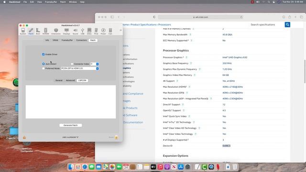Screen dimensions: 306x172
Task: Click the patch output text area
Action: (x=71, y=102)
